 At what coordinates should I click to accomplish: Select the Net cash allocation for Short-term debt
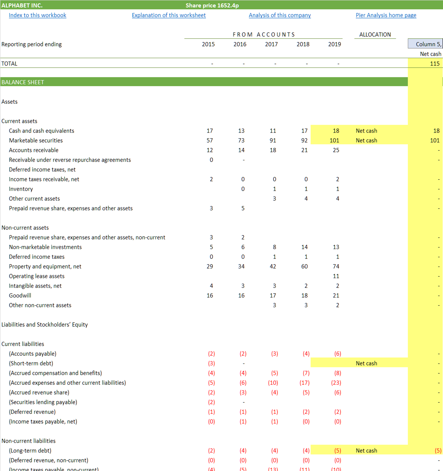click(x=366, y=363)
